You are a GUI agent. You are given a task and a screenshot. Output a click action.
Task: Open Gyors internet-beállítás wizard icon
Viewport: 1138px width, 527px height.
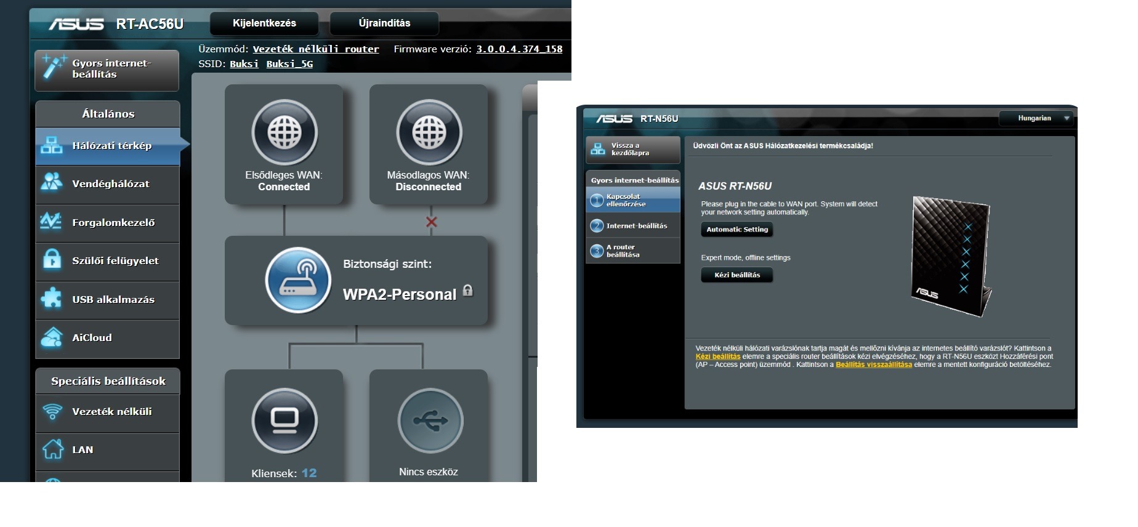[x=53, y=67]
